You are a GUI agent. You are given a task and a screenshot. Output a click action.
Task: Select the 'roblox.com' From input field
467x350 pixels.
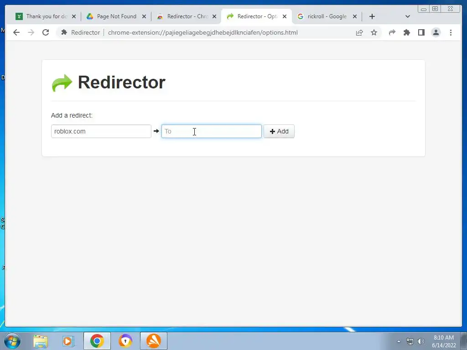point(101,131)
